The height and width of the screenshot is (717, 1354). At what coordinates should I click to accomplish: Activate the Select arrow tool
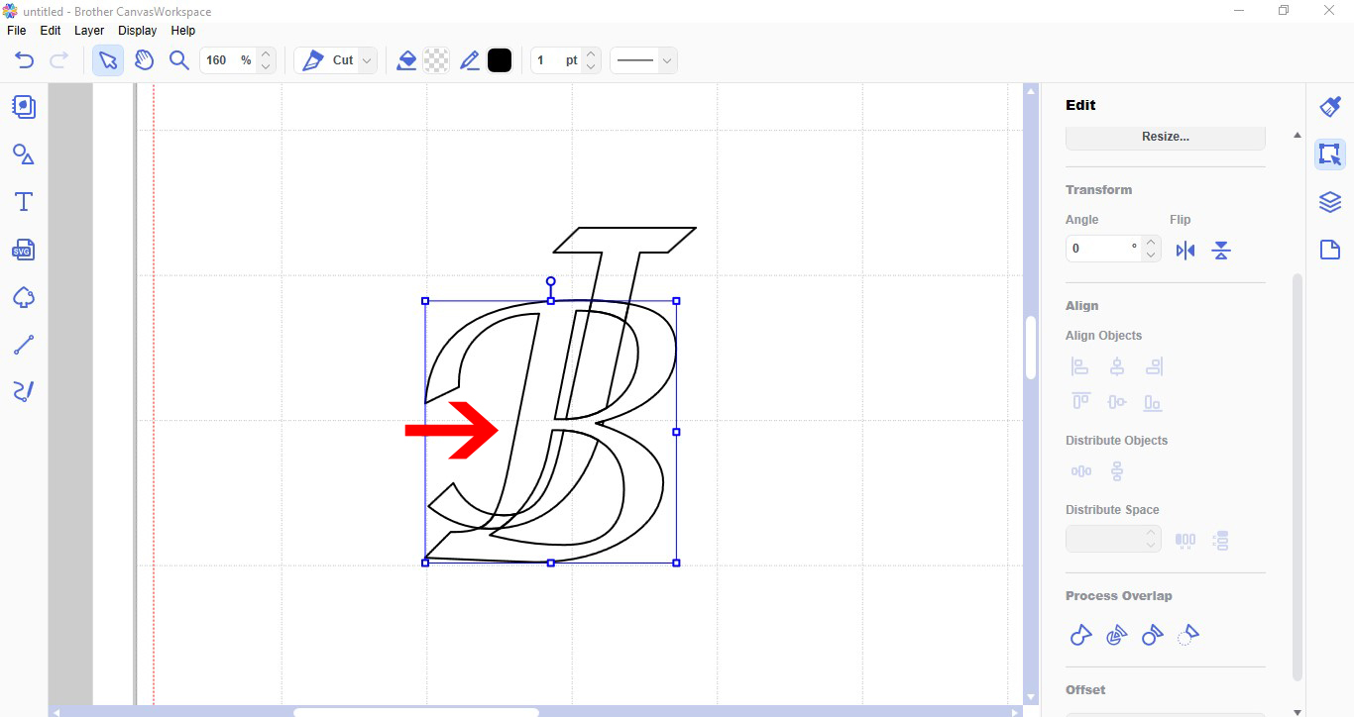click(108, 60)
